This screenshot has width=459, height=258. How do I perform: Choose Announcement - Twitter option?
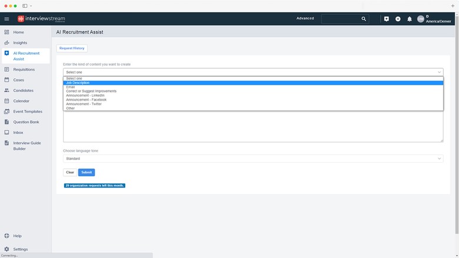coord(253,104)
